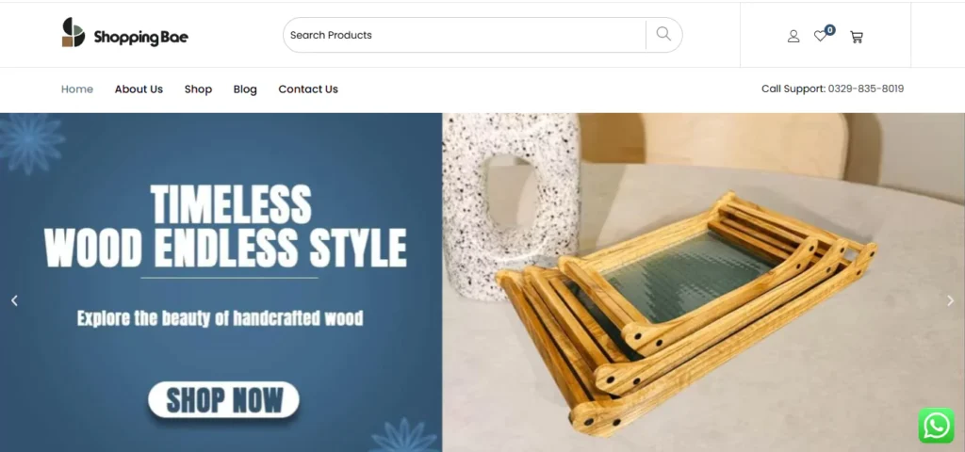
Task: Open the user account icon
Action: click(793, 37)
